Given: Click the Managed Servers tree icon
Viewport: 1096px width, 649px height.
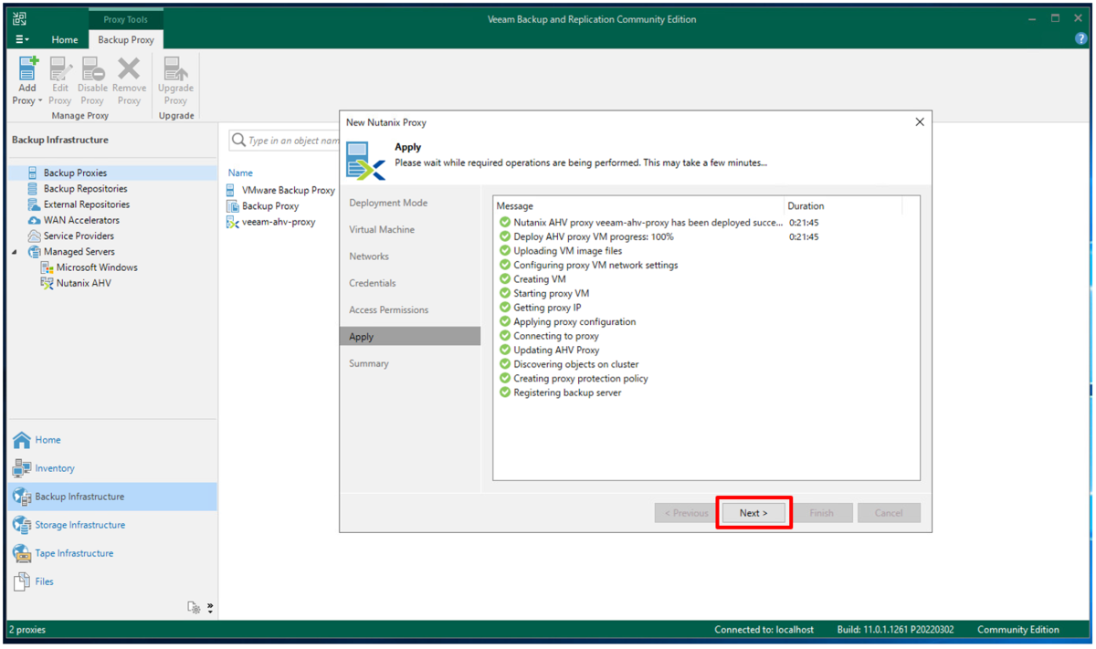Looking at the screenshot, I should click(34, 252).
